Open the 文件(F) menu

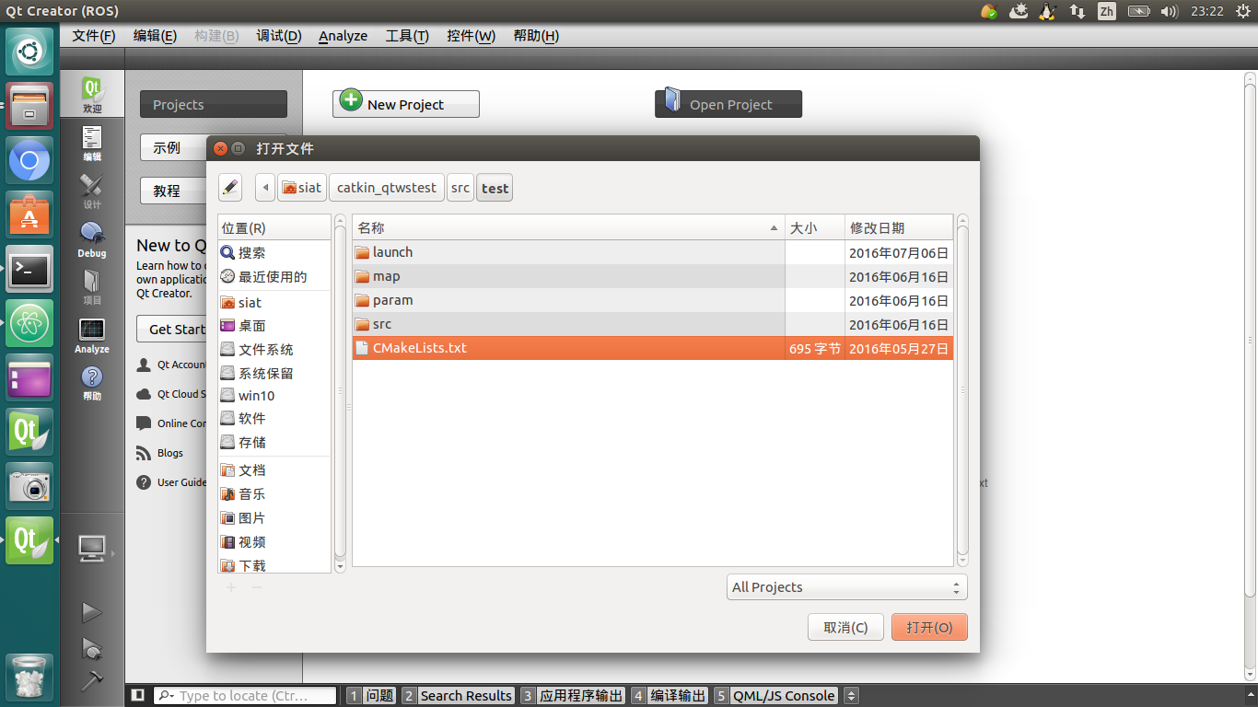(94, 36)
